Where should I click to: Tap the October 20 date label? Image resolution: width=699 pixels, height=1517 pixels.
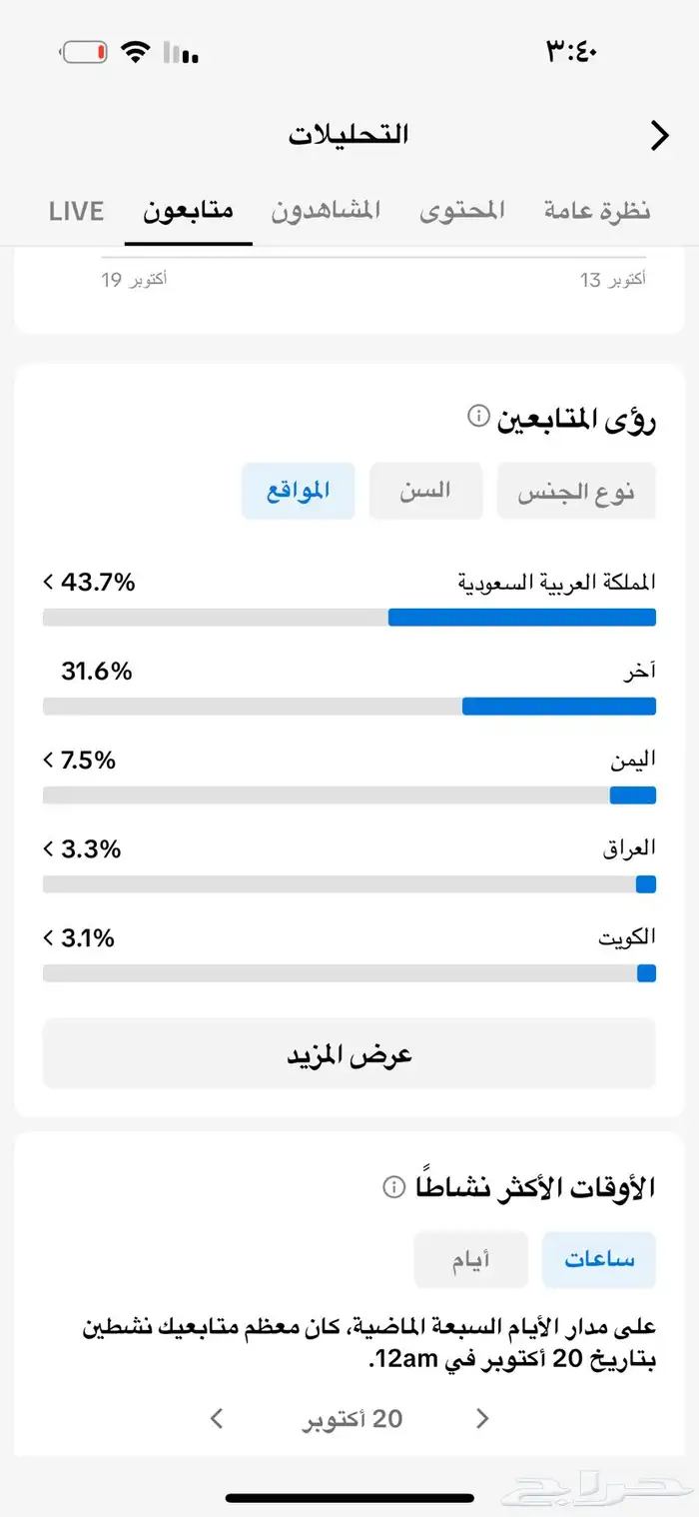[351, 1418]
